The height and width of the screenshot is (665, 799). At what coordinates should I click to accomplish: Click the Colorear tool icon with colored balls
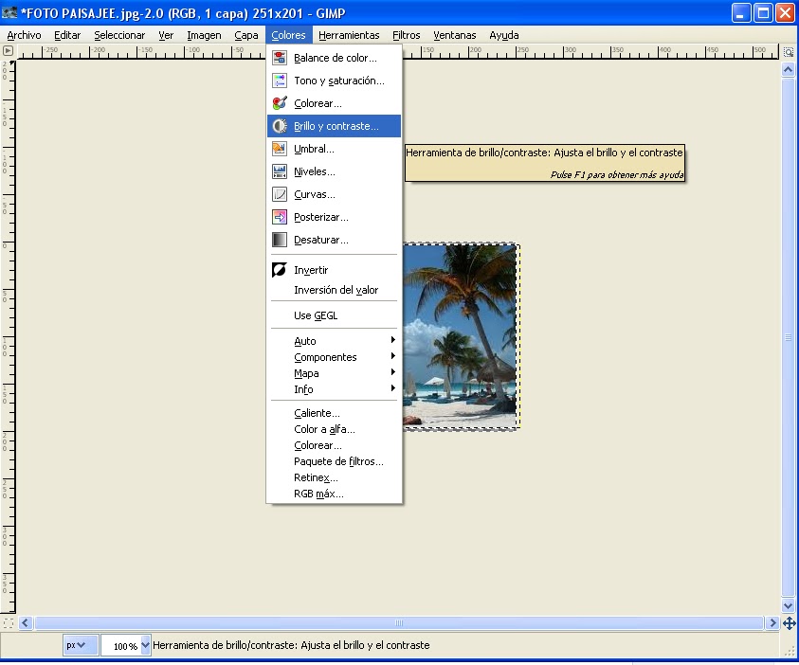click(x=280, y=103)
